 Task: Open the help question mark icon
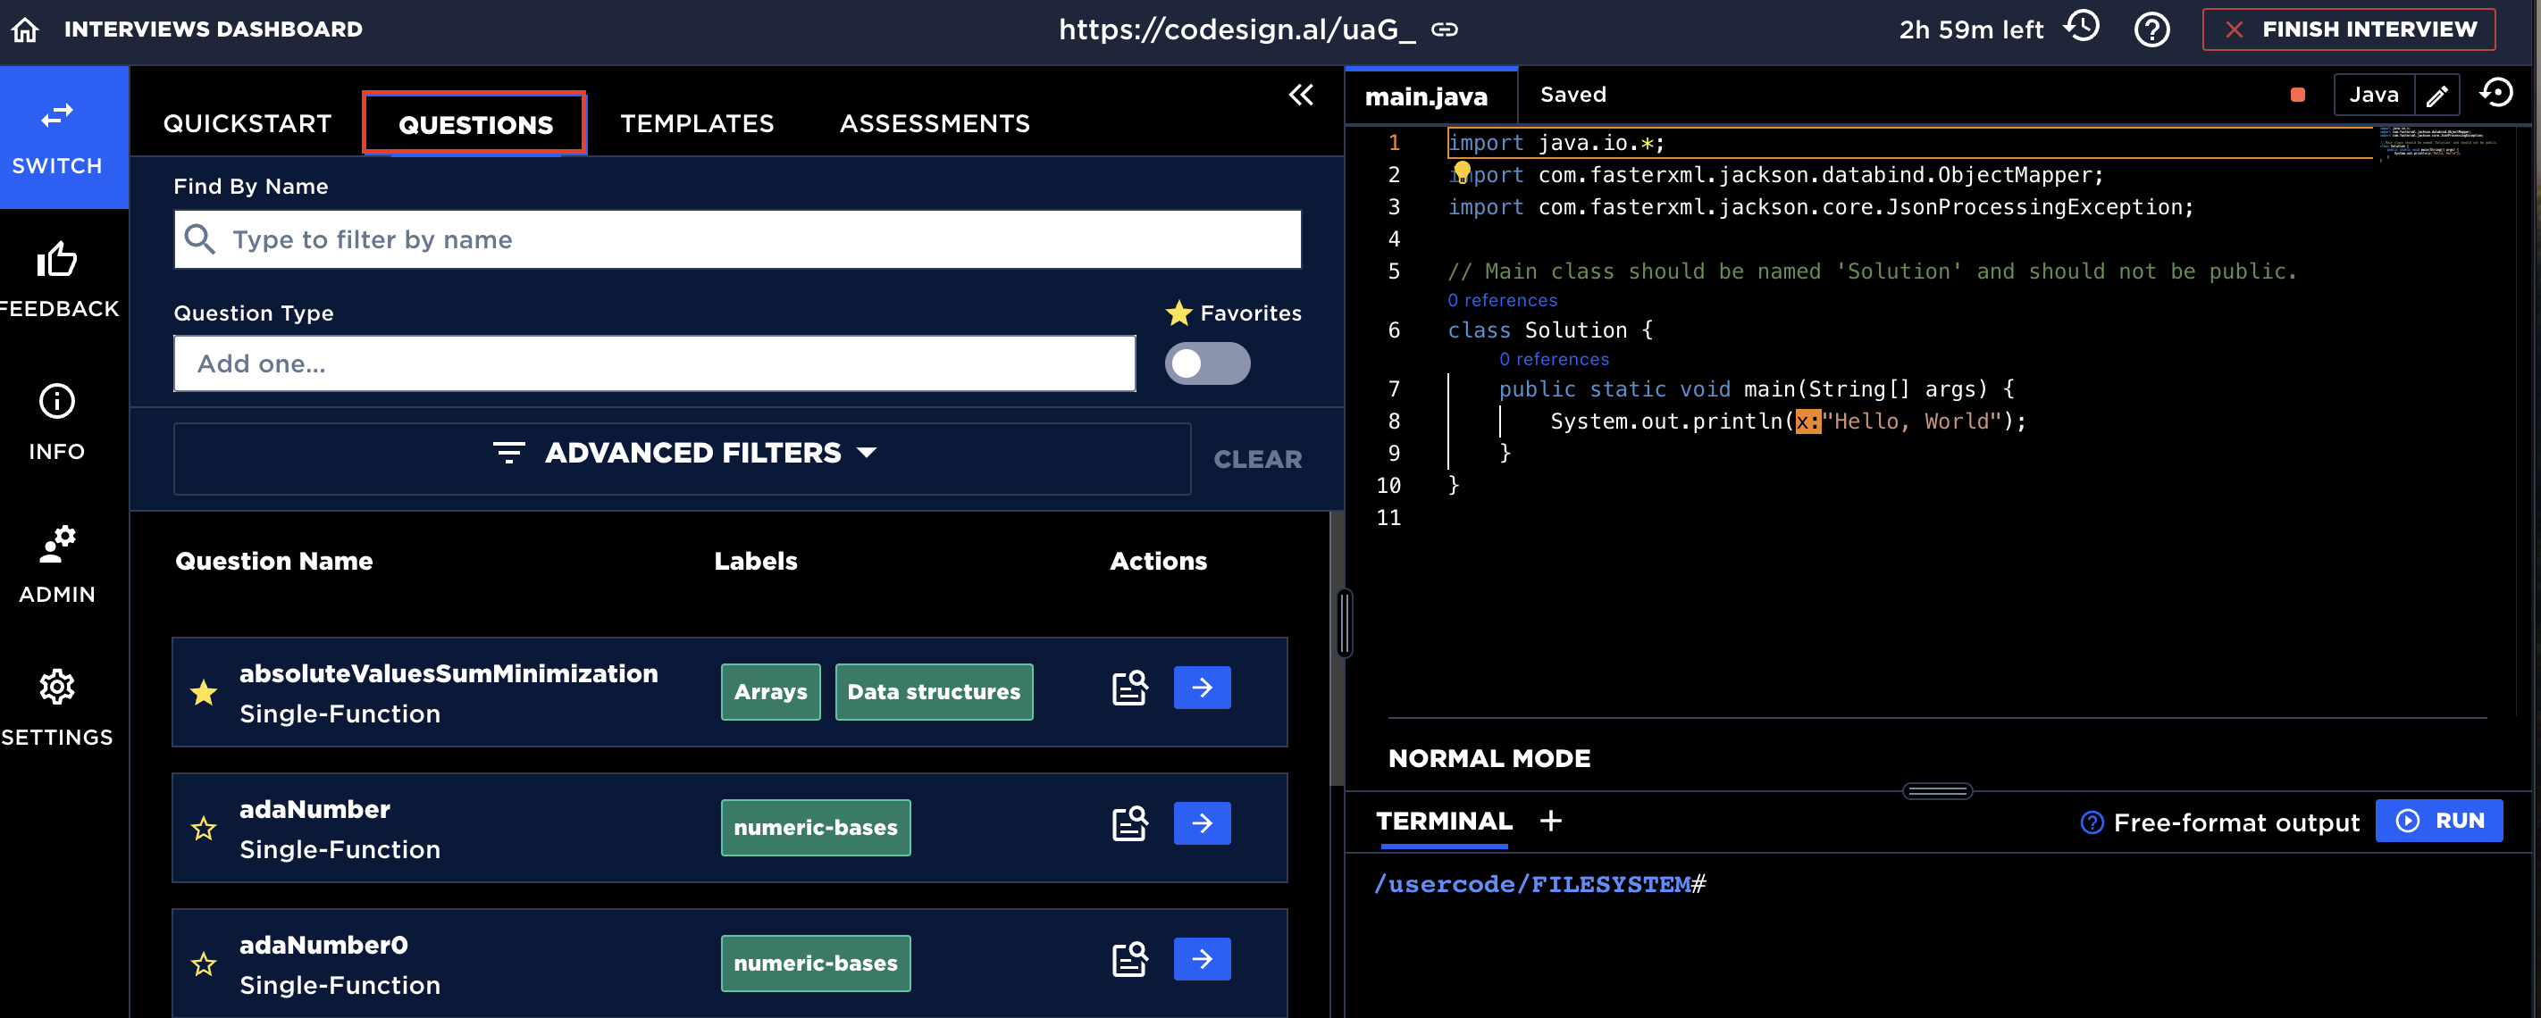pos(2151,29)
